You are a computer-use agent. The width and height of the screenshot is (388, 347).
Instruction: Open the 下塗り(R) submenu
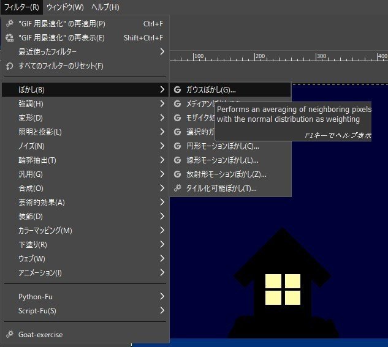click(x=85, y=245)
